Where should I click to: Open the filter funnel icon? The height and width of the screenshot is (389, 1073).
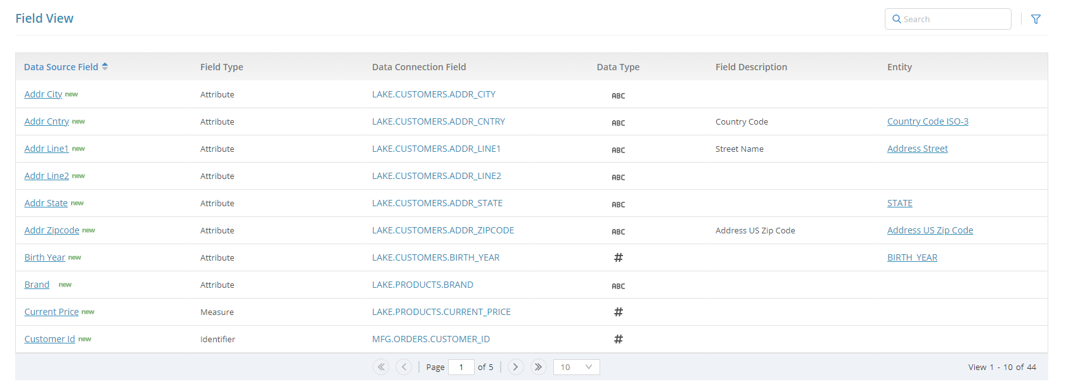point(1036,19)
